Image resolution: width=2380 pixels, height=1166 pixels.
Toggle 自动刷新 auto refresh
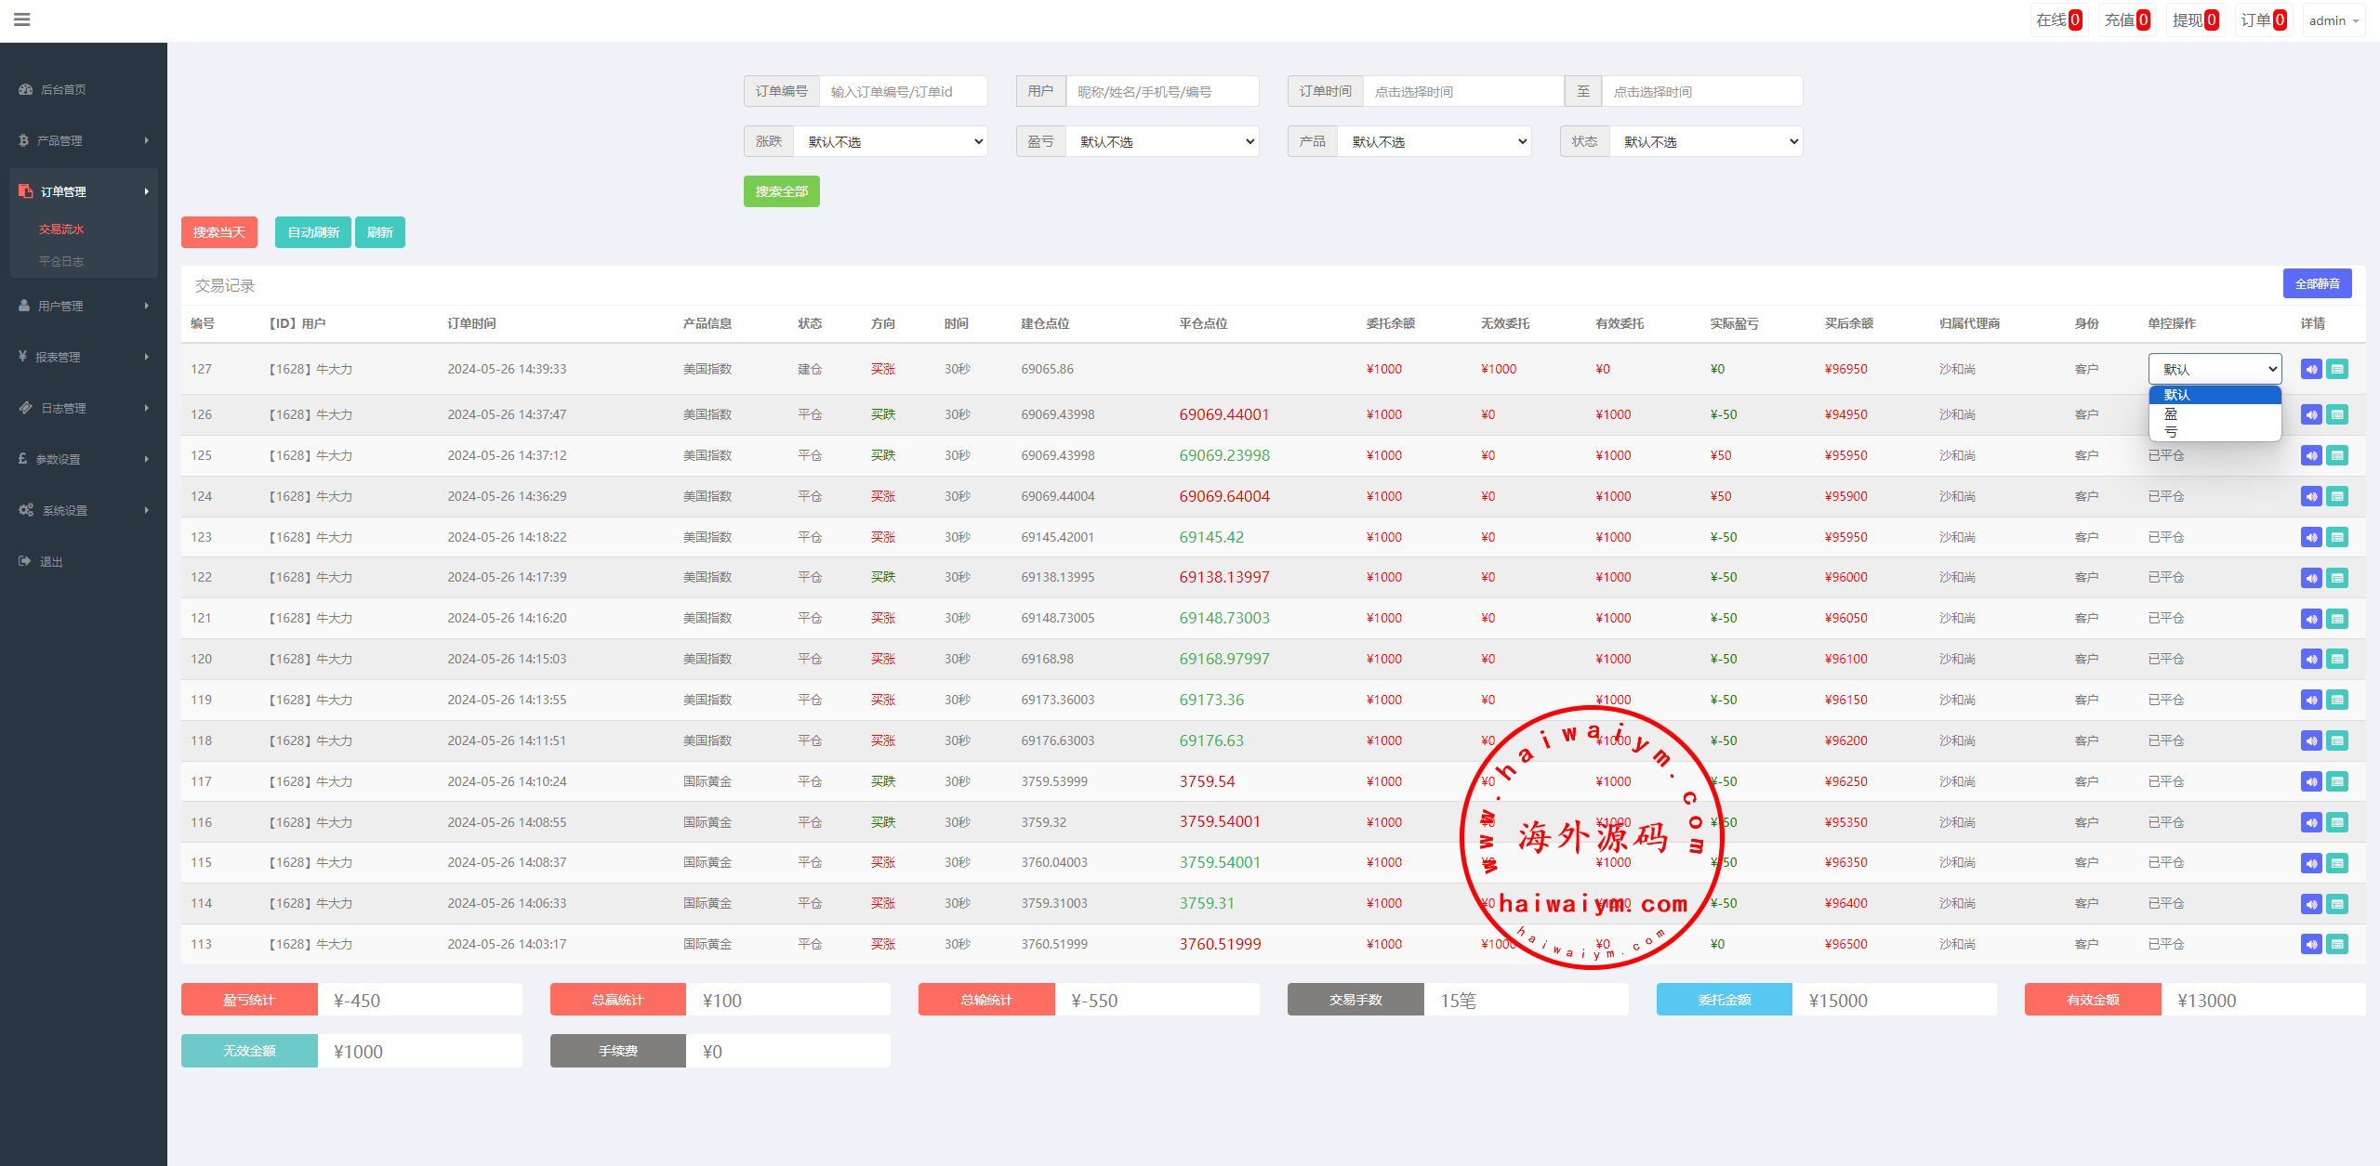click(x=312, y=232)
